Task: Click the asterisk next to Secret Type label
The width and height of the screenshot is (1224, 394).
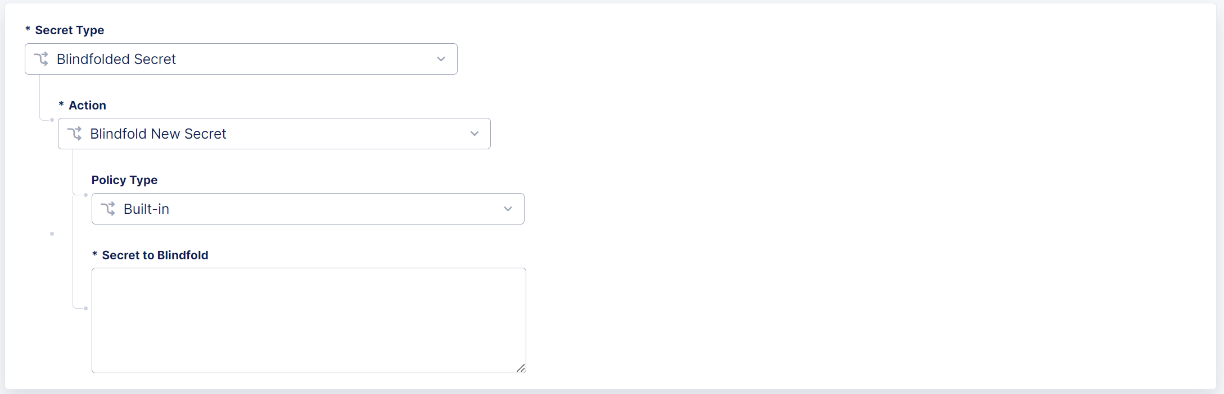Action: click(26, 30)
